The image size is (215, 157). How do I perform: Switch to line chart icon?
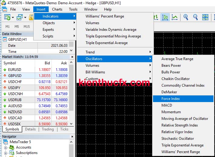pyautogui.click(x=174, y=17)
